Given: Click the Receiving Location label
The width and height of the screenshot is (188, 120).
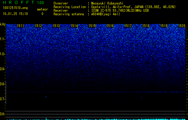Looking at the screenshot, I should pos(70,7).
